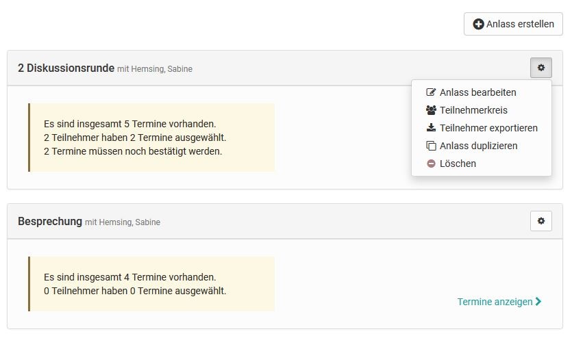572x338 pixels.
Task: Click the pencil icon beside Anlass bearbeiten
Action: pos(431,92)
